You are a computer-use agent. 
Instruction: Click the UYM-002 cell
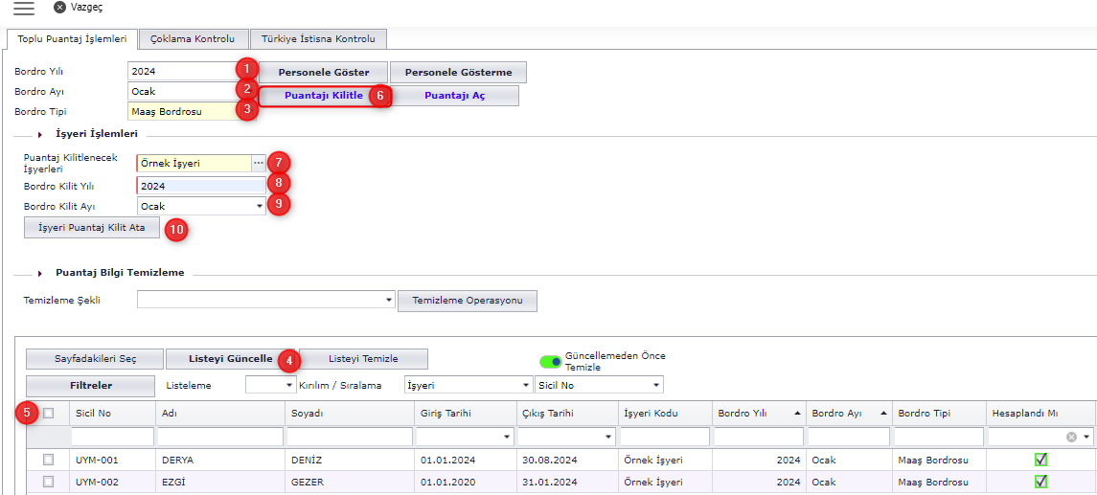click(x=112, y=482)
